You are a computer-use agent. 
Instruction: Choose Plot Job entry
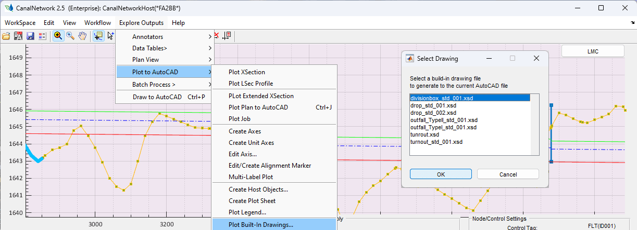274,119
